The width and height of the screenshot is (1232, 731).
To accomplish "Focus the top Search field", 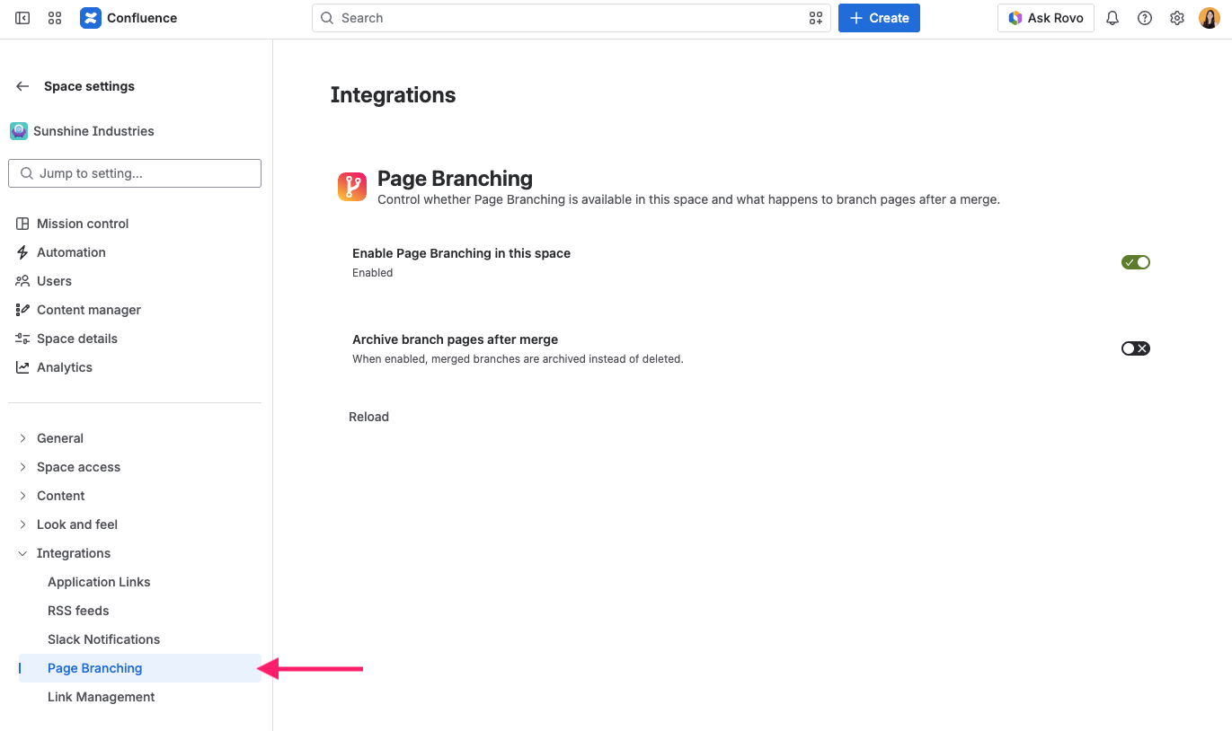I will point(571,18).
